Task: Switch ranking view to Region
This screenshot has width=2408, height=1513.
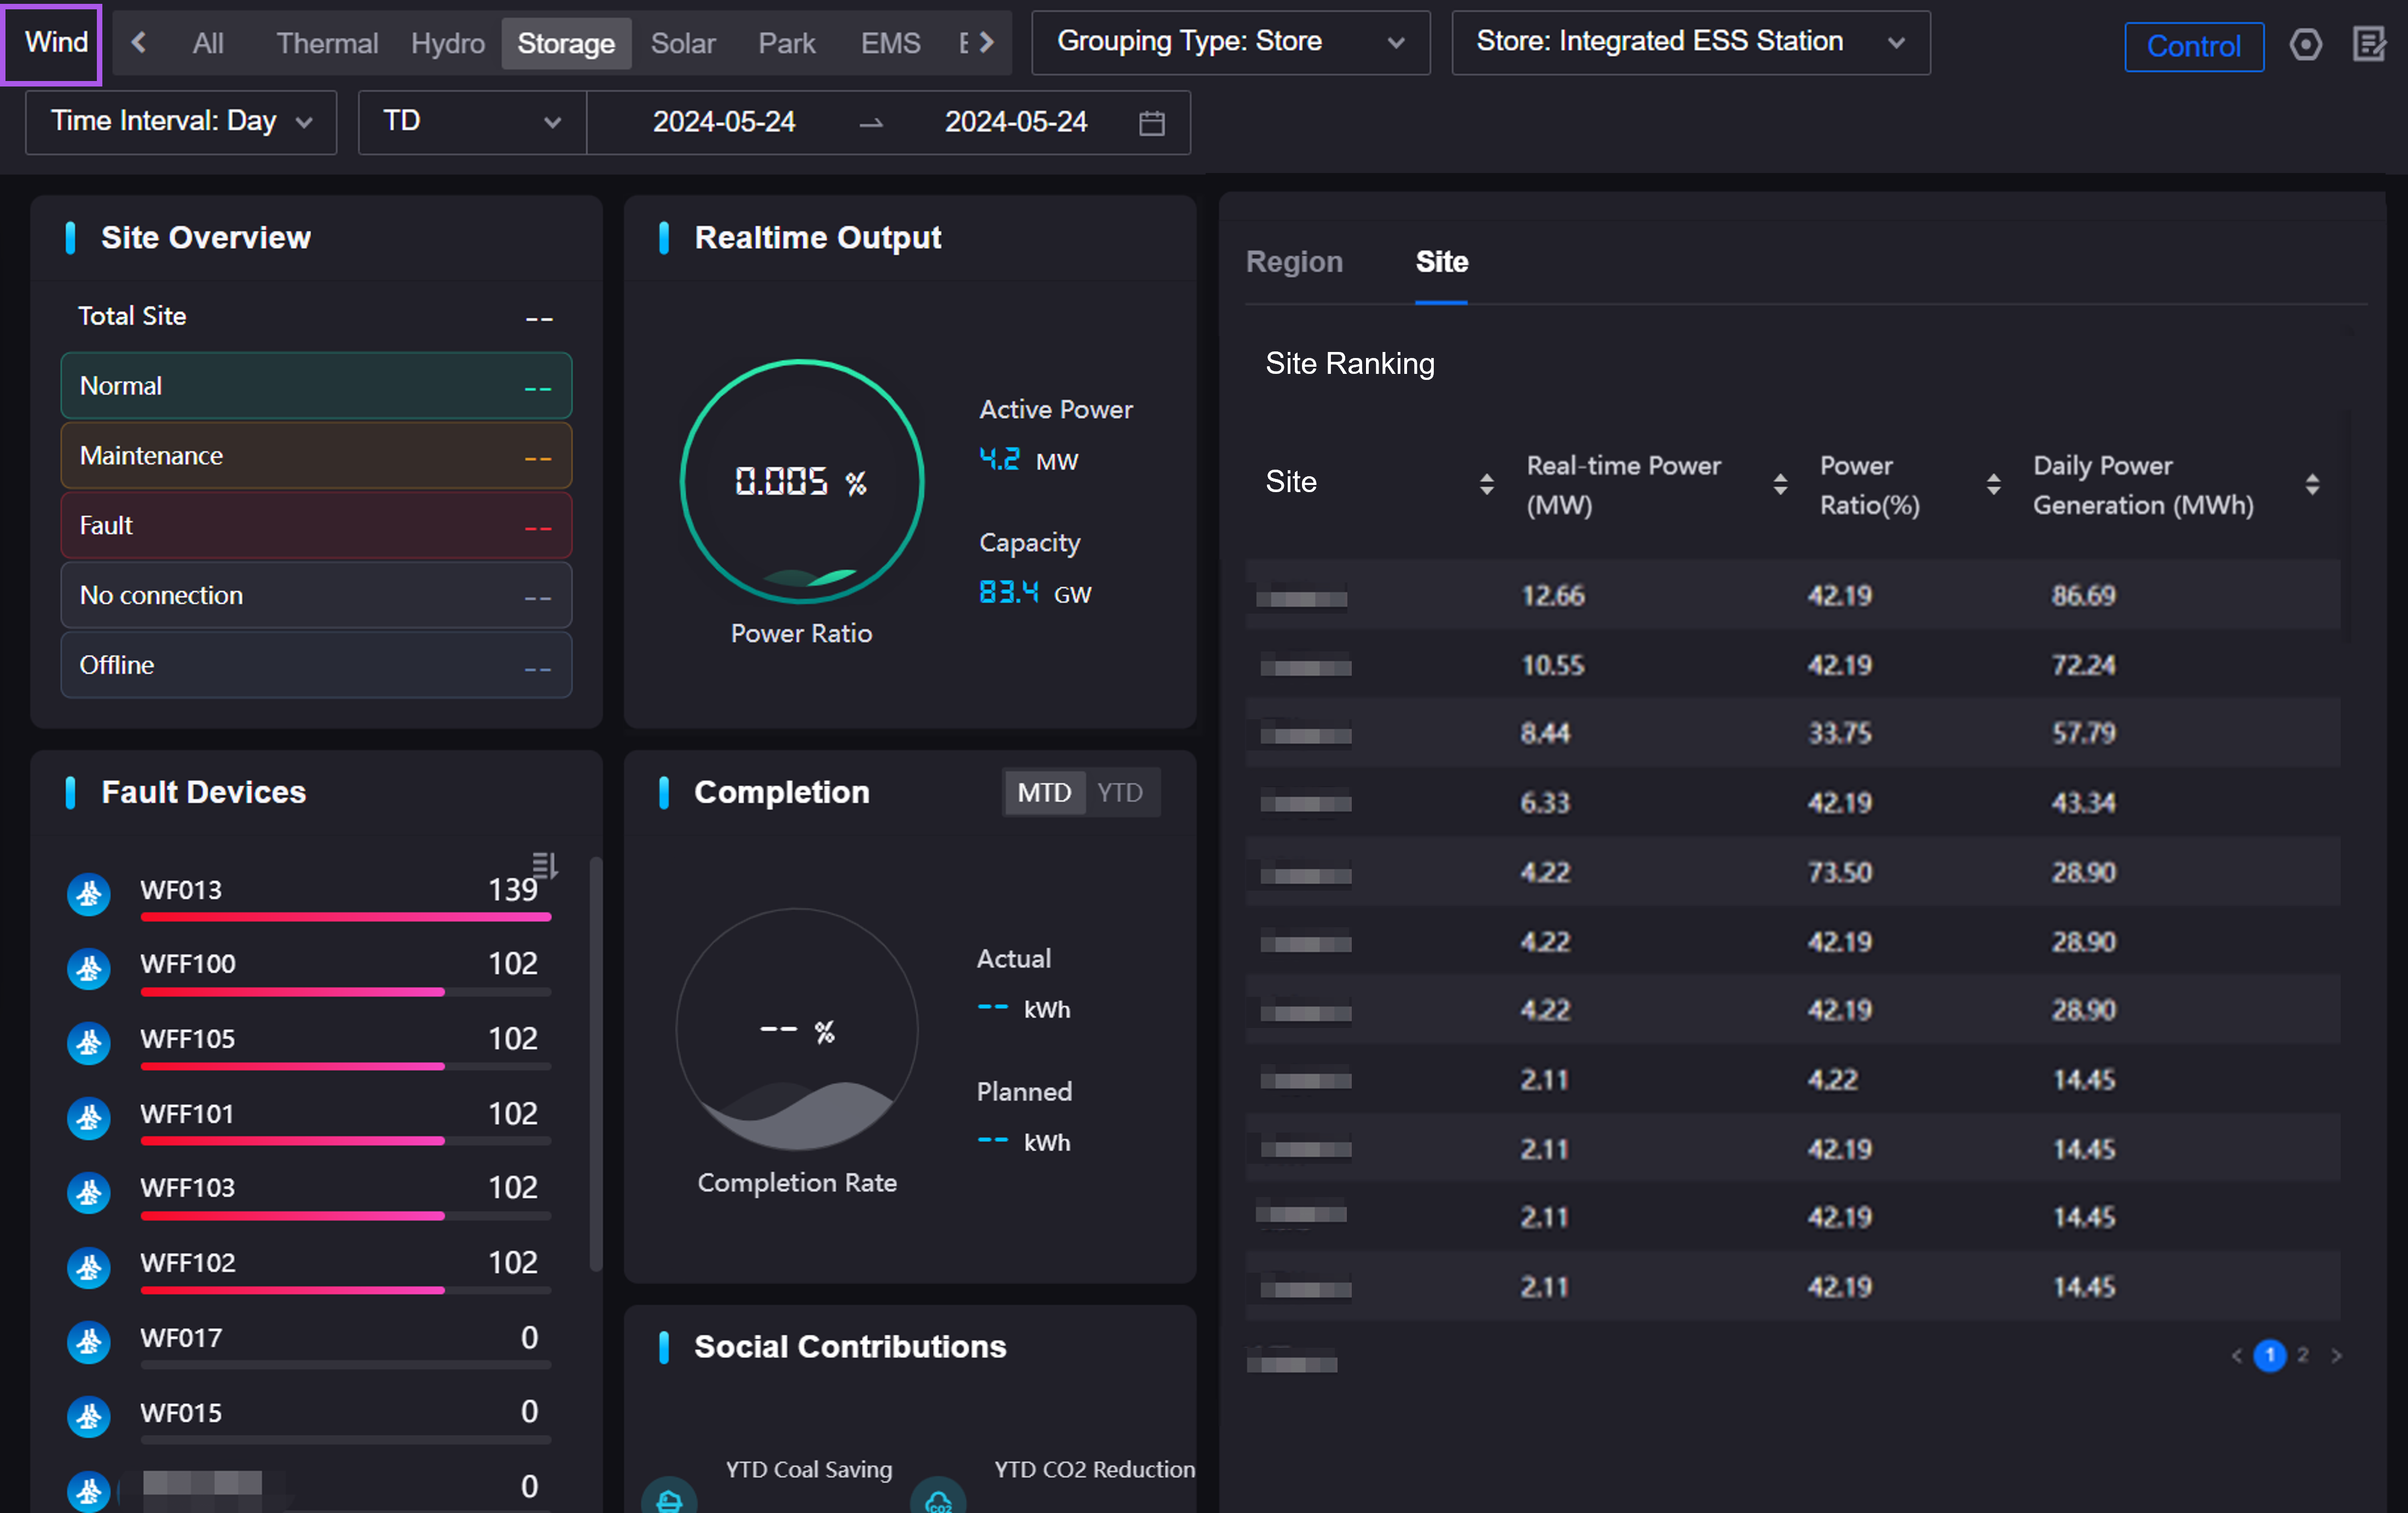Action: tap(1294, 262)
